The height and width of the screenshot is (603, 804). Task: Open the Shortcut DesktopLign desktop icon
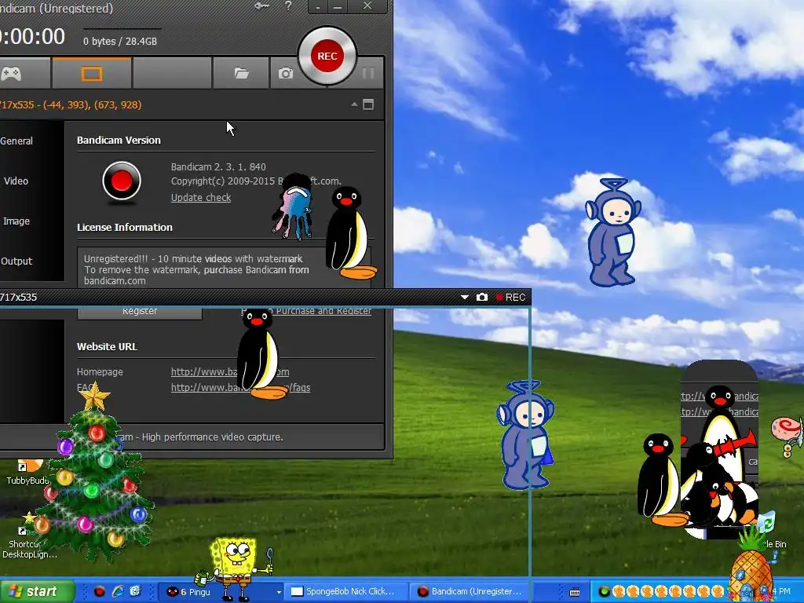[x=28, y=543]
